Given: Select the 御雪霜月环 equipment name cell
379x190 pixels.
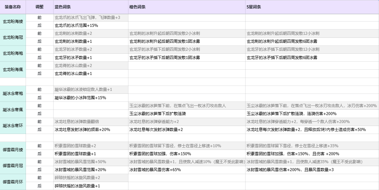Looking at the screenshot, I should coord(13,182).
